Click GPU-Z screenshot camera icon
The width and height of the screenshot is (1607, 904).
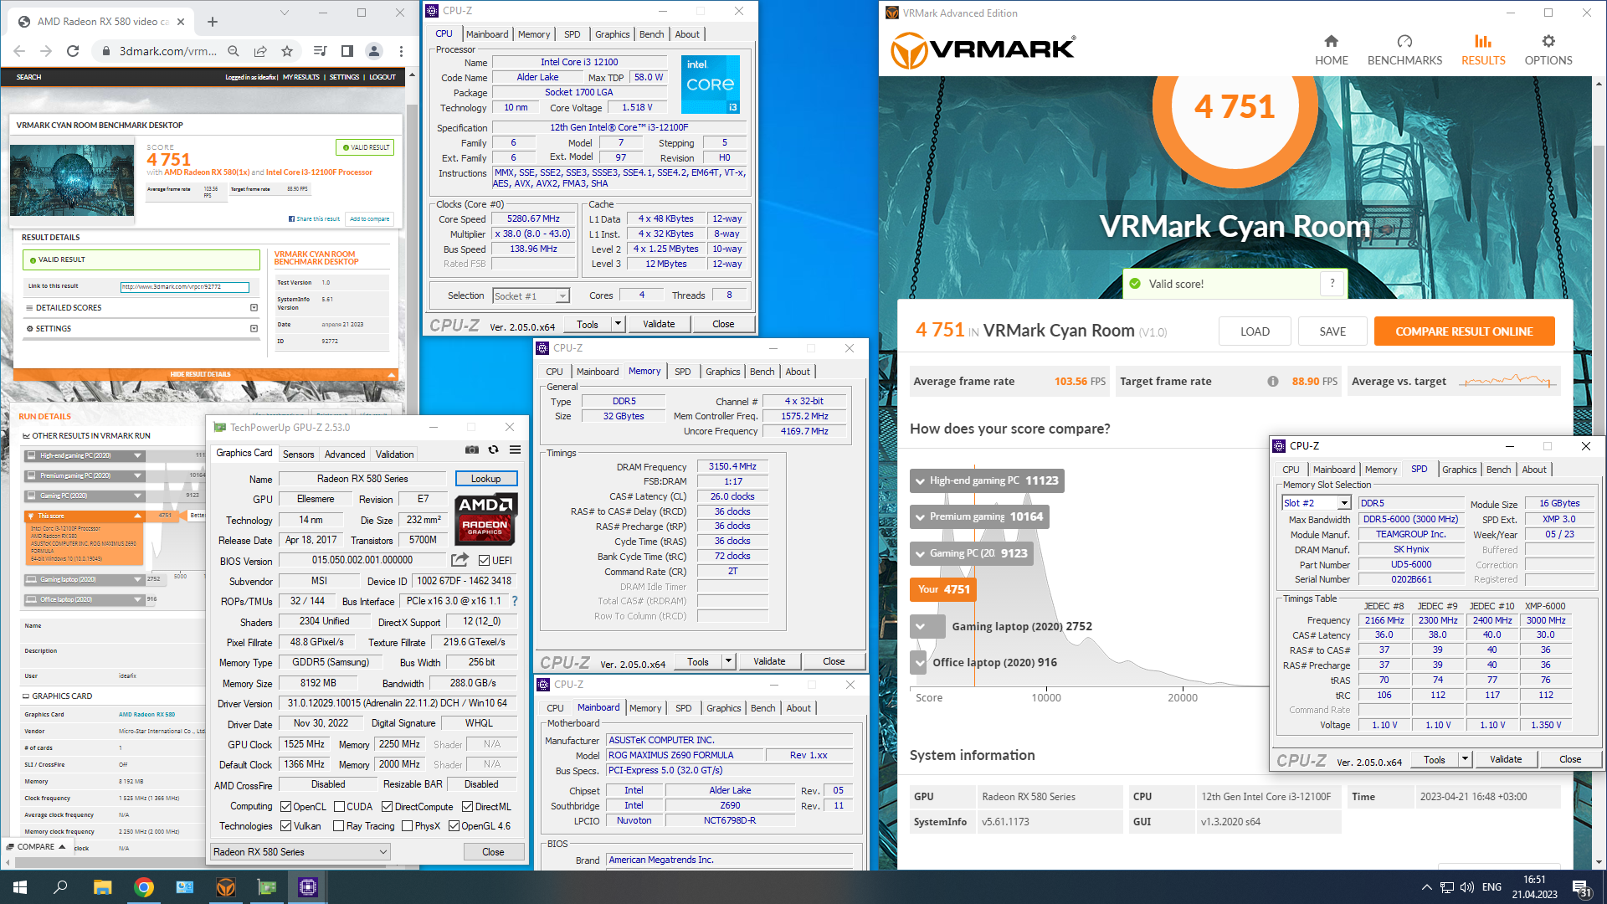pos(472,450)
